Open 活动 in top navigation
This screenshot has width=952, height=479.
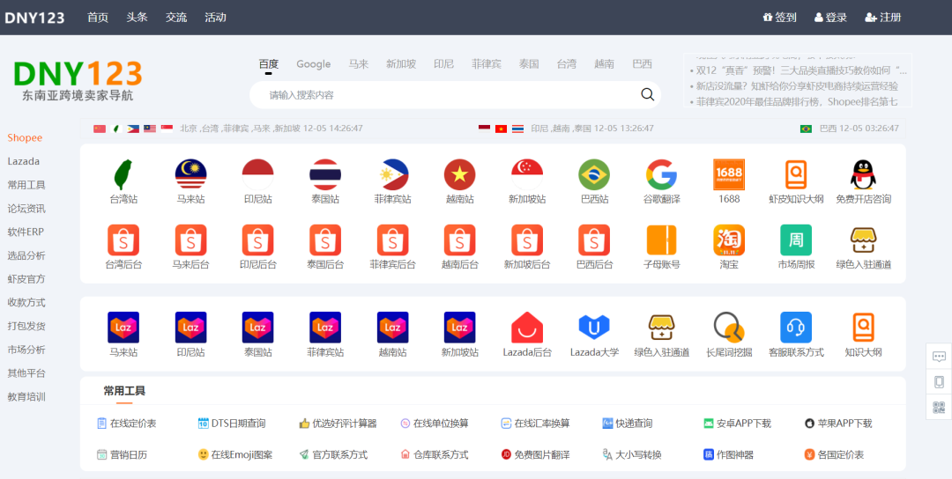[x=216, y=18]
